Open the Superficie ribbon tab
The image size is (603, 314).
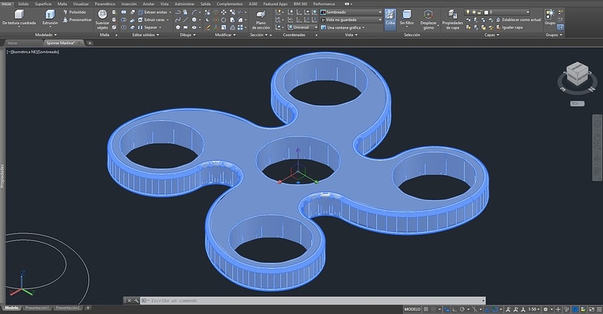(x=43, y=4)
